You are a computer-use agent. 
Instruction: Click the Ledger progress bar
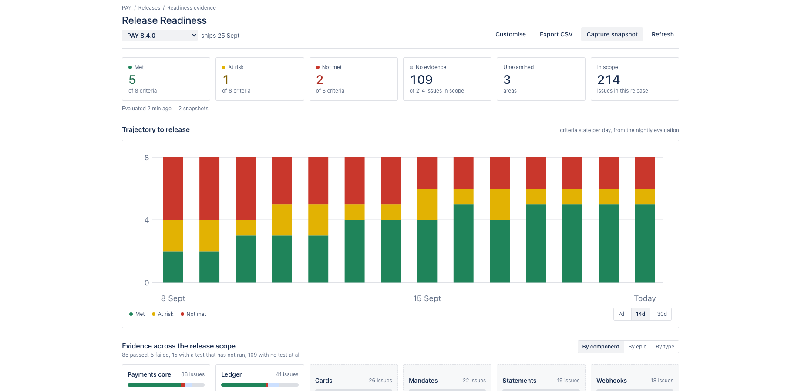(260, 385)
